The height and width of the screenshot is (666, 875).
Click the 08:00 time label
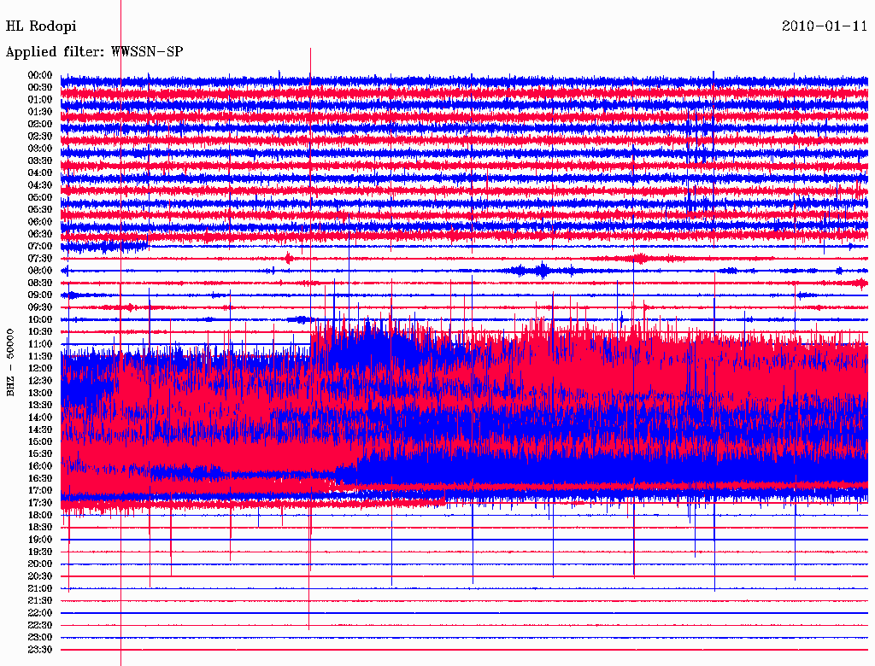(40, 271)
